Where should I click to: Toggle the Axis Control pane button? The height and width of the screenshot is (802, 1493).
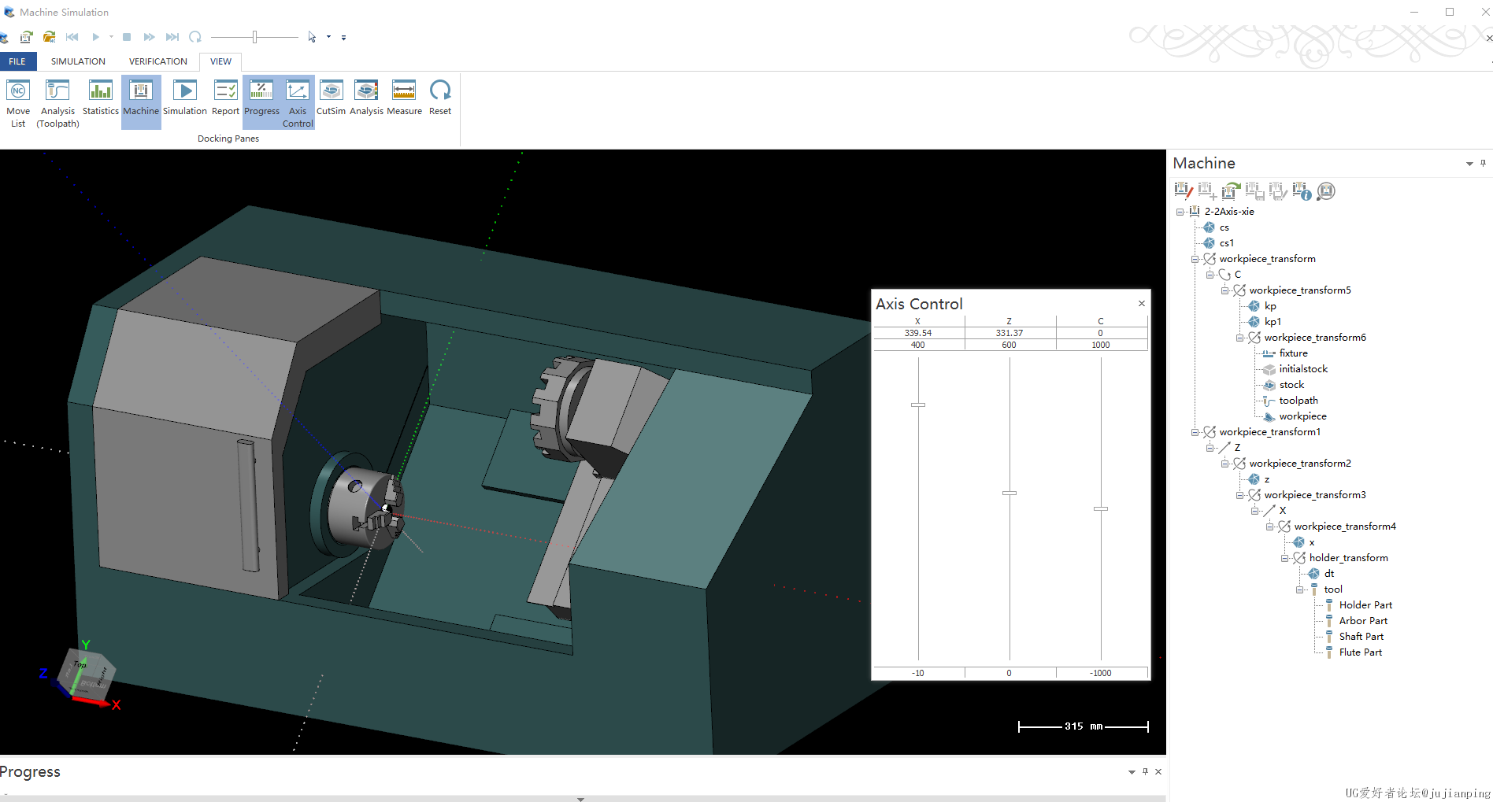(x=298, y=103)
